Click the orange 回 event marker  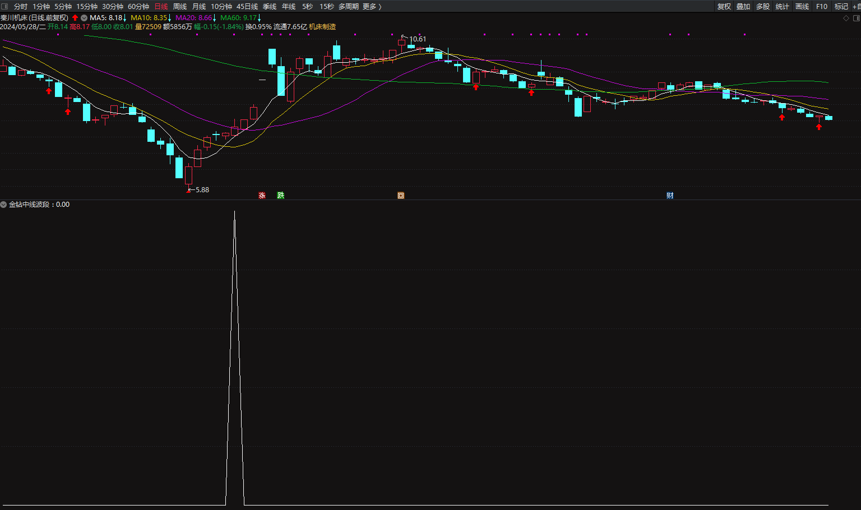(401, 196)
